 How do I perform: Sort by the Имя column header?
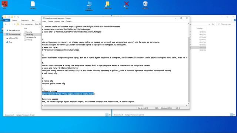point(26,28)
